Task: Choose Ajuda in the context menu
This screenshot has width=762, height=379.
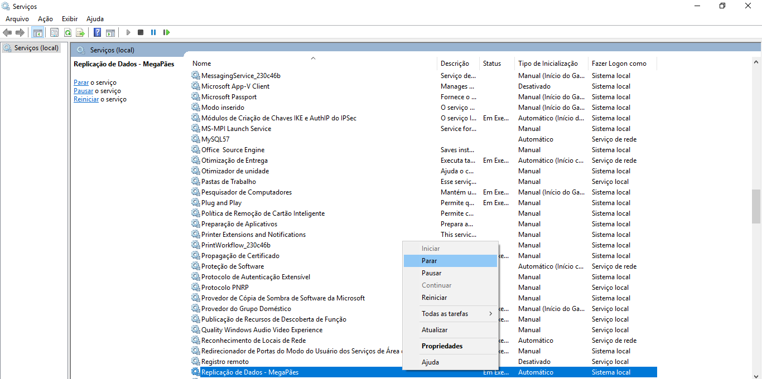Action: [450, 362]
